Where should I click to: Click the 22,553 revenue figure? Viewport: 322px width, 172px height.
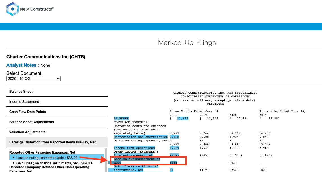(x=274, y=118)
